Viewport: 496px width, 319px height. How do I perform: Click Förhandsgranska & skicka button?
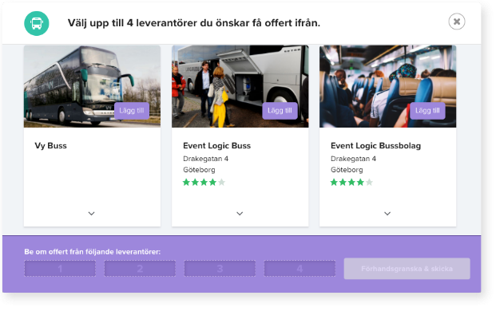tap(407, 269)
